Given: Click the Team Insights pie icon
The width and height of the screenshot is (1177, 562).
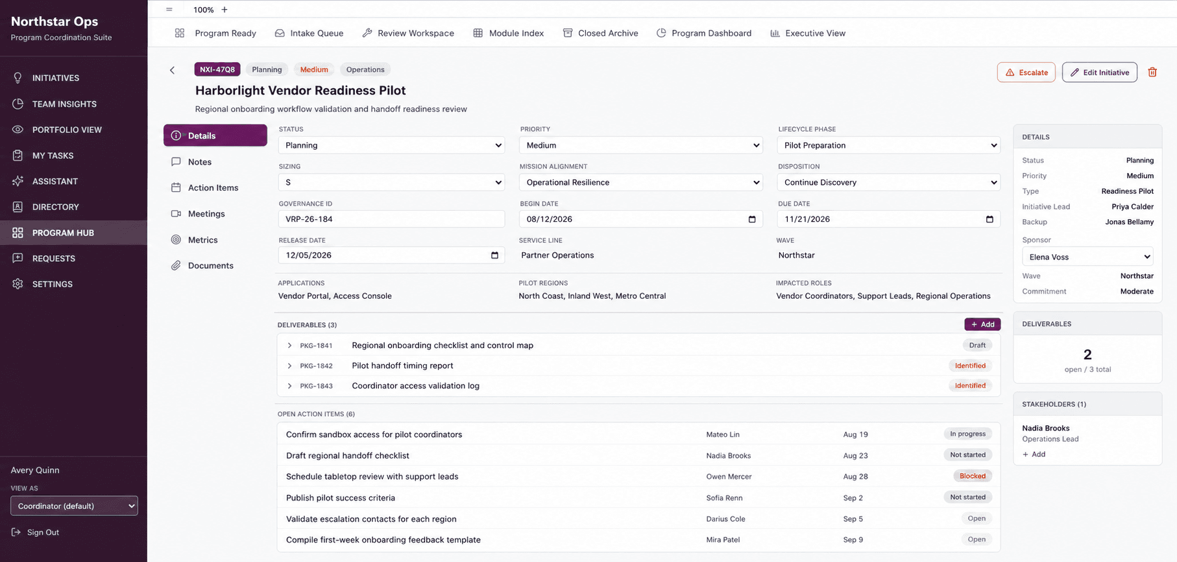Looking at the screenshot, I should (x=18, y=104).
